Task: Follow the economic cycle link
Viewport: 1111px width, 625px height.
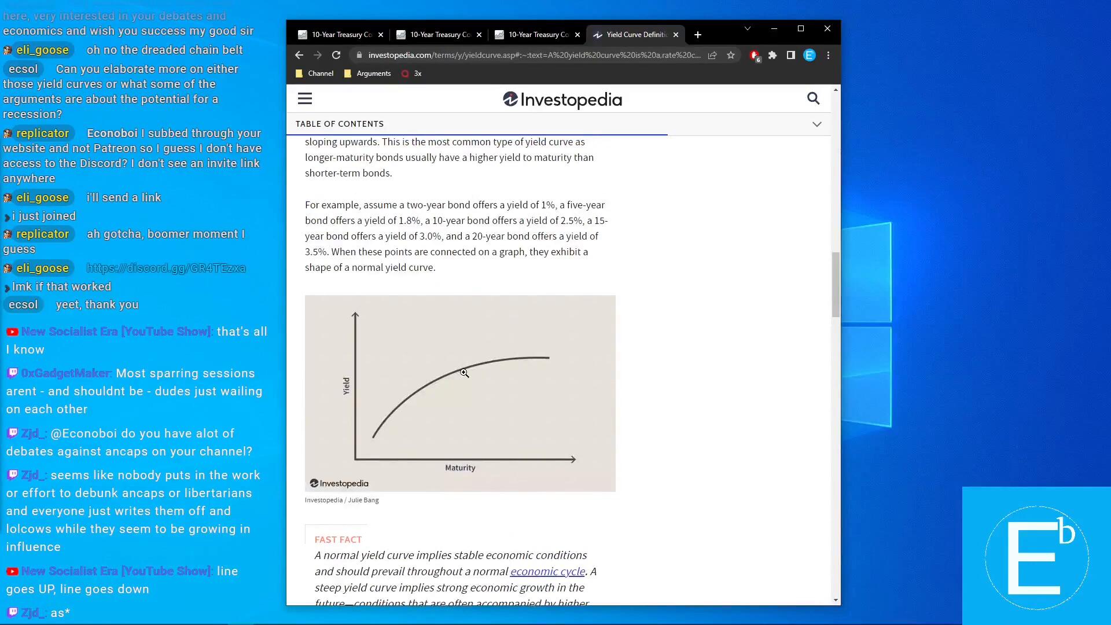Action: tap(547, 571)
